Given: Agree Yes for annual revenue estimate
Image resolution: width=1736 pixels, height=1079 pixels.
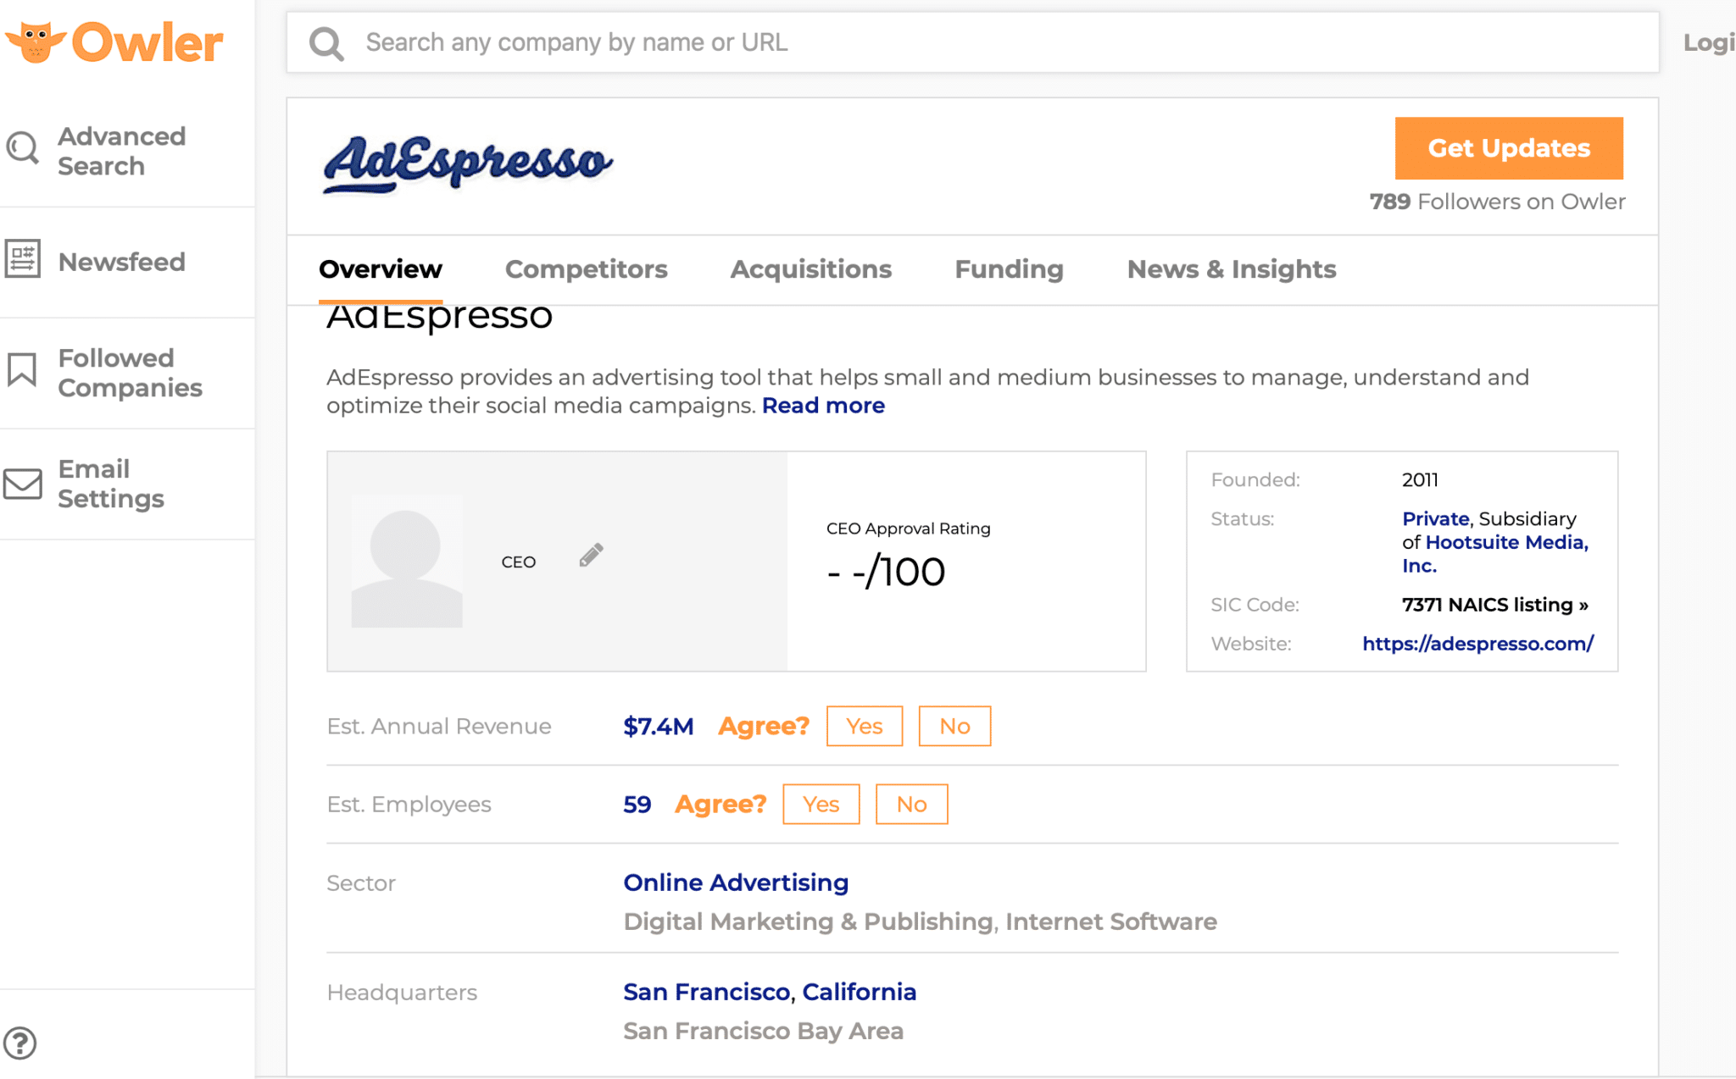Looking at the screenshot, I should 865,726.
